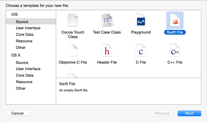Screen dimensions: 207x122
Task: Select Resource under OS X
Action: (x=24, y=82)
